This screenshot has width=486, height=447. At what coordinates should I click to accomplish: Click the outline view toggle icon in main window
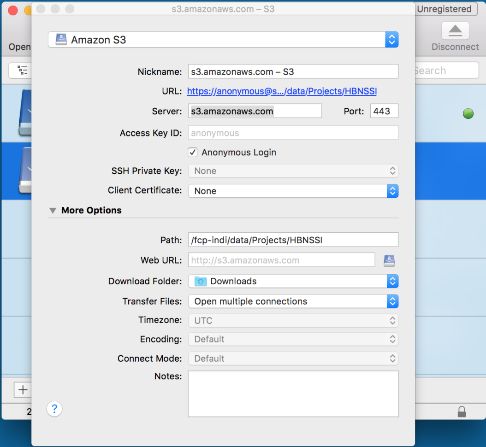coord(22,70)
